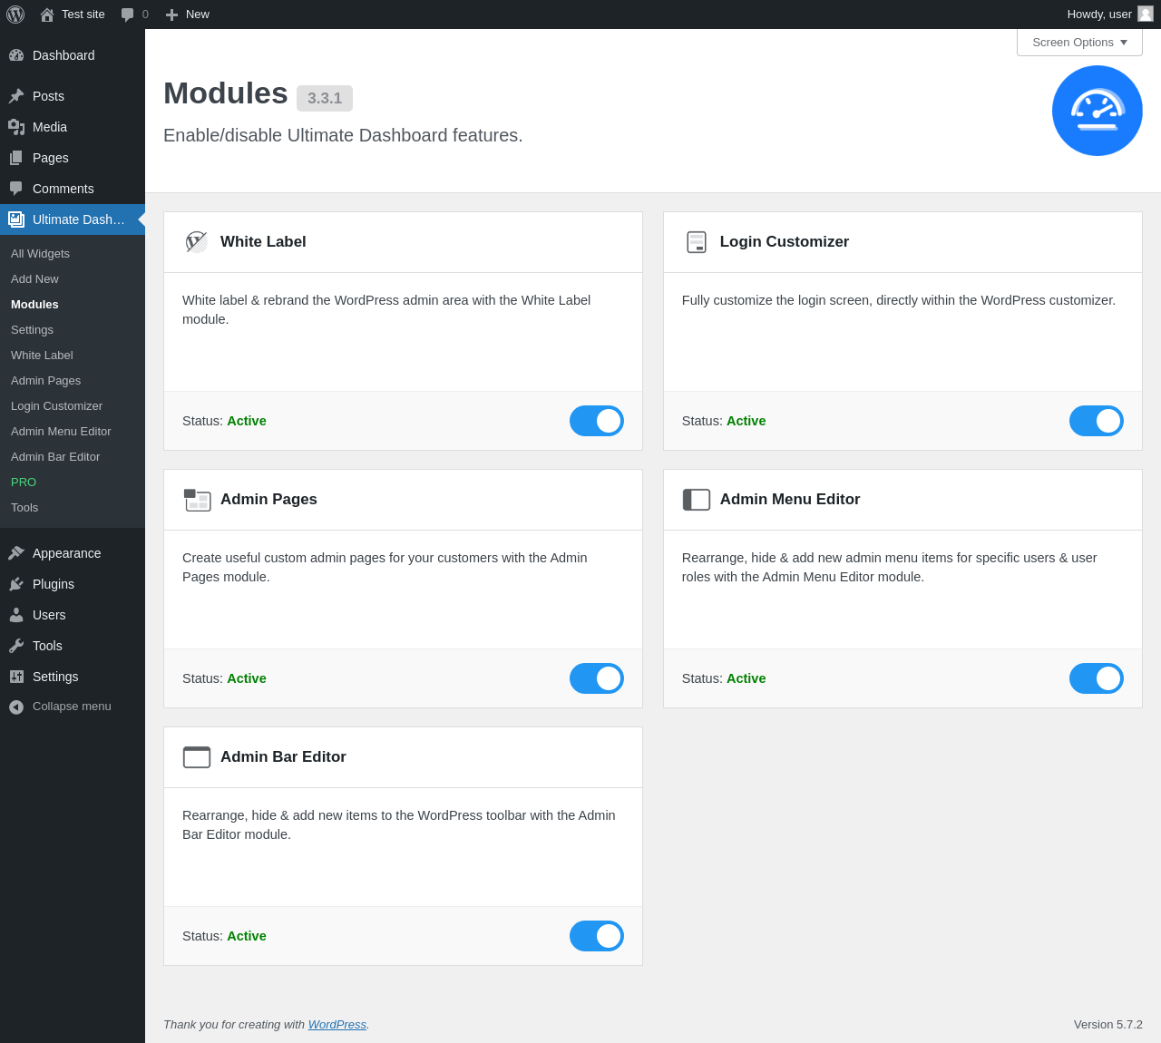The width and height of the screenshot is (1161, 1043).
Task: Click the 3.3.1 version badge
Action: point(325,98)
